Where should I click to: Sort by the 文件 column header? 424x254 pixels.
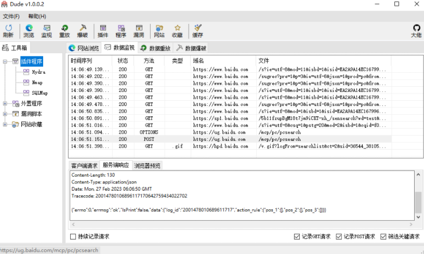[323, 61]
